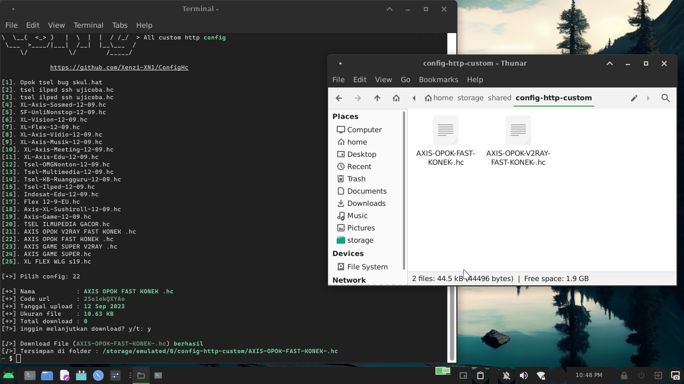Open Thunar Edit menu
This screenshot has width=684, height=384.
tap(360, 79)
